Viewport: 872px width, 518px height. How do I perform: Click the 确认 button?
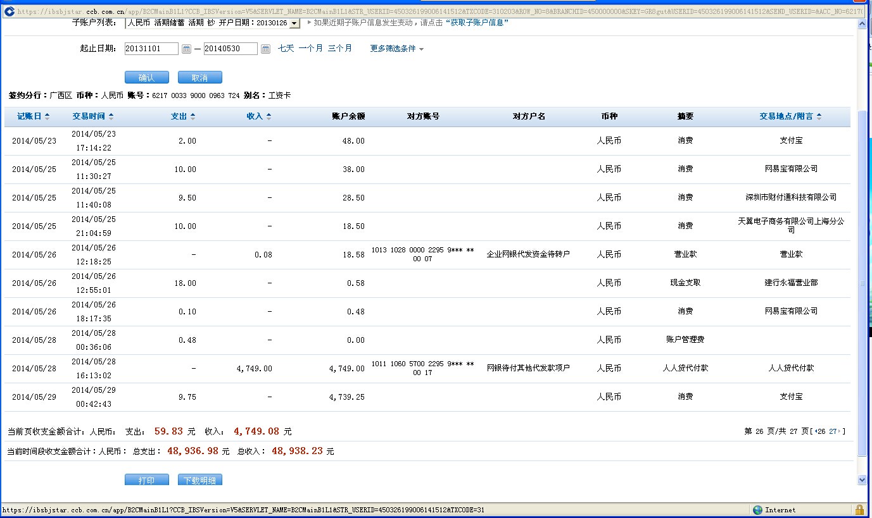[x=146, y=78]
